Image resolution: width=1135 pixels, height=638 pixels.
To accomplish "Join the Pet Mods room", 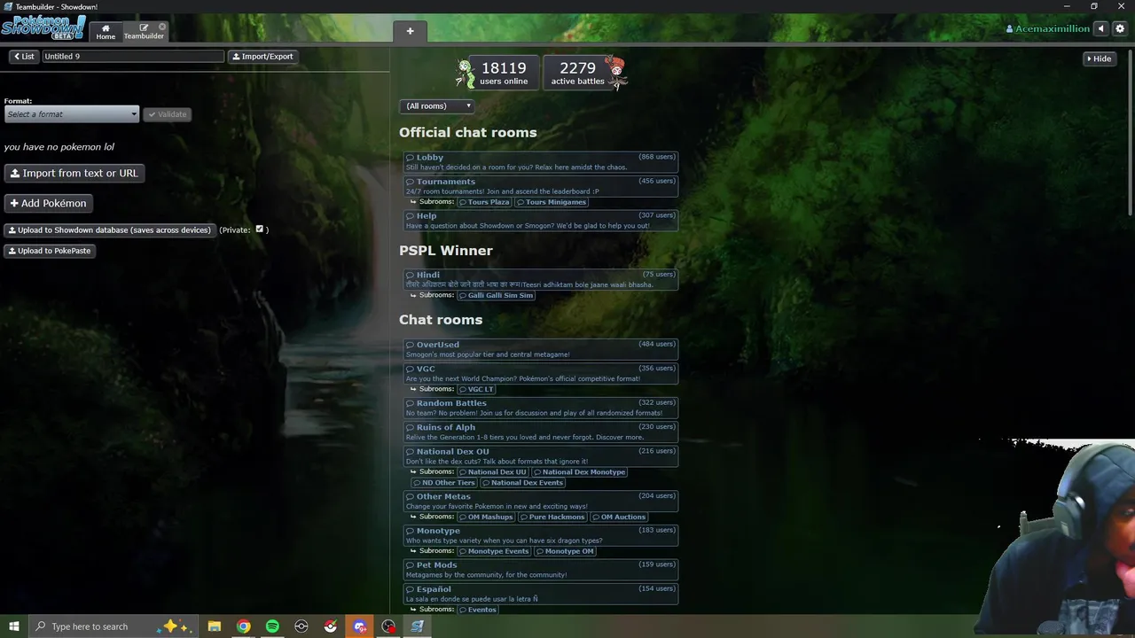I will (541, 569).
